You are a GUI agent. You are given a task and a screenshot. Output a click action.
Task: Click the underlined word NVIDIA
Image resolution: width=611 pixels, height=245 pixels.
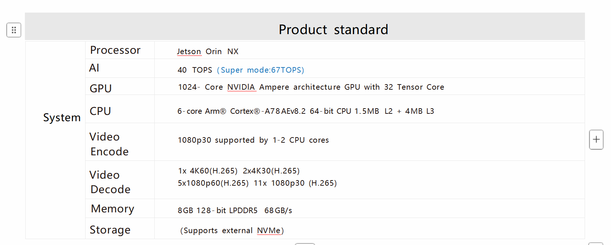click(241, 87)
